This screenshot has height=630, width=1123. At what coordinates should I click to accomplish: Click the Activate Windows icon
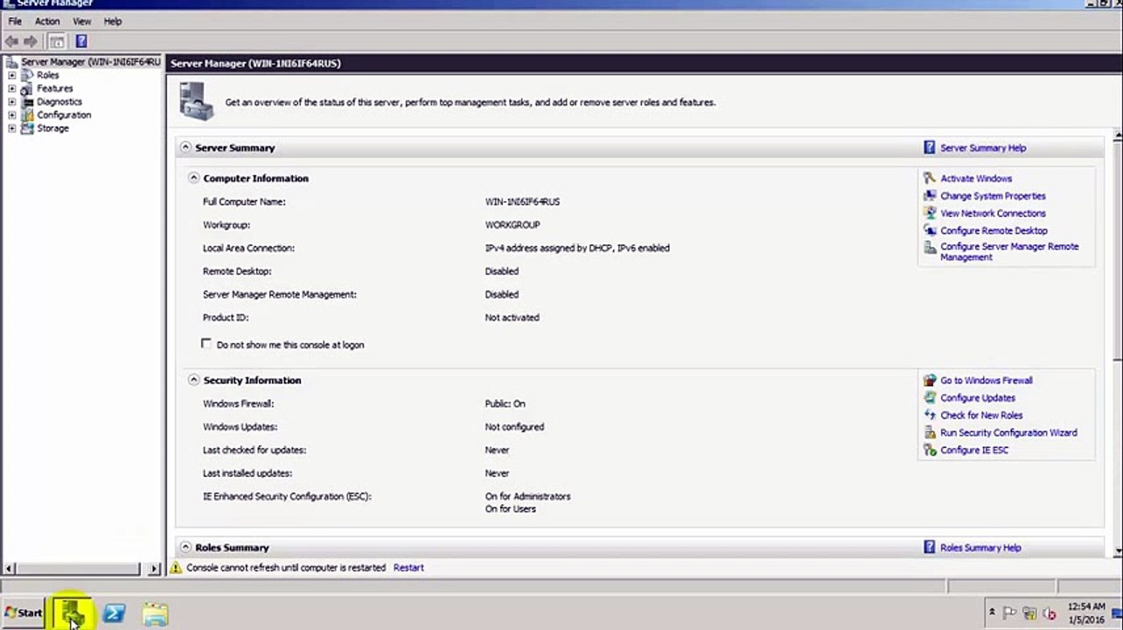click(x=930, y=178)
